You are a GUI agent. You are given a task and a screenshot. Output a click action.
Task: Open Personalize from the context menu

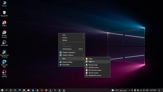pos(72,65)
